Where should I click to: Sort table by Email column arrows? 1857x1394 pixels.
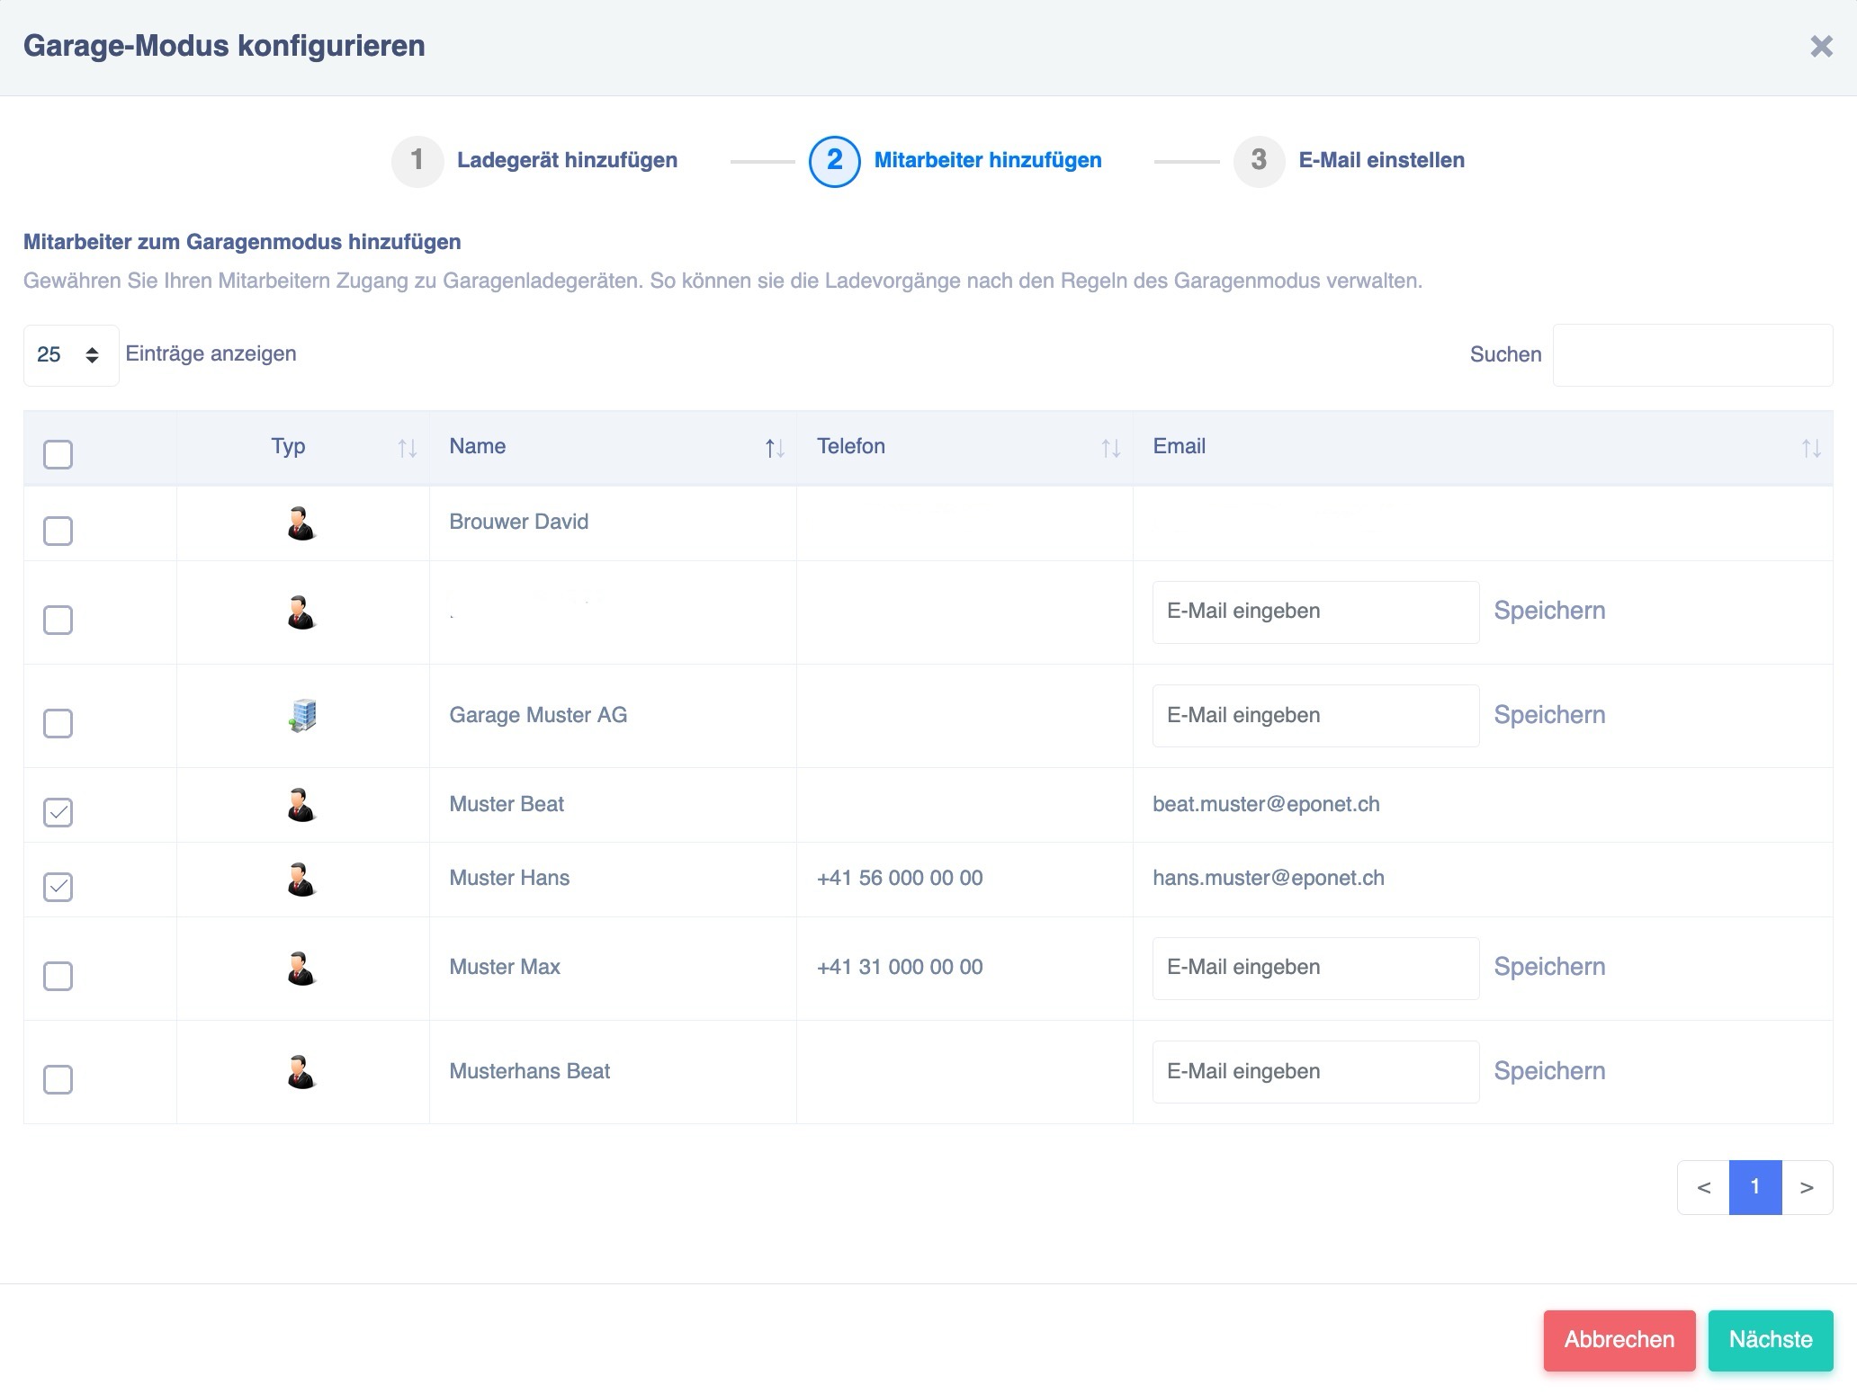(x=1810, y=448)
